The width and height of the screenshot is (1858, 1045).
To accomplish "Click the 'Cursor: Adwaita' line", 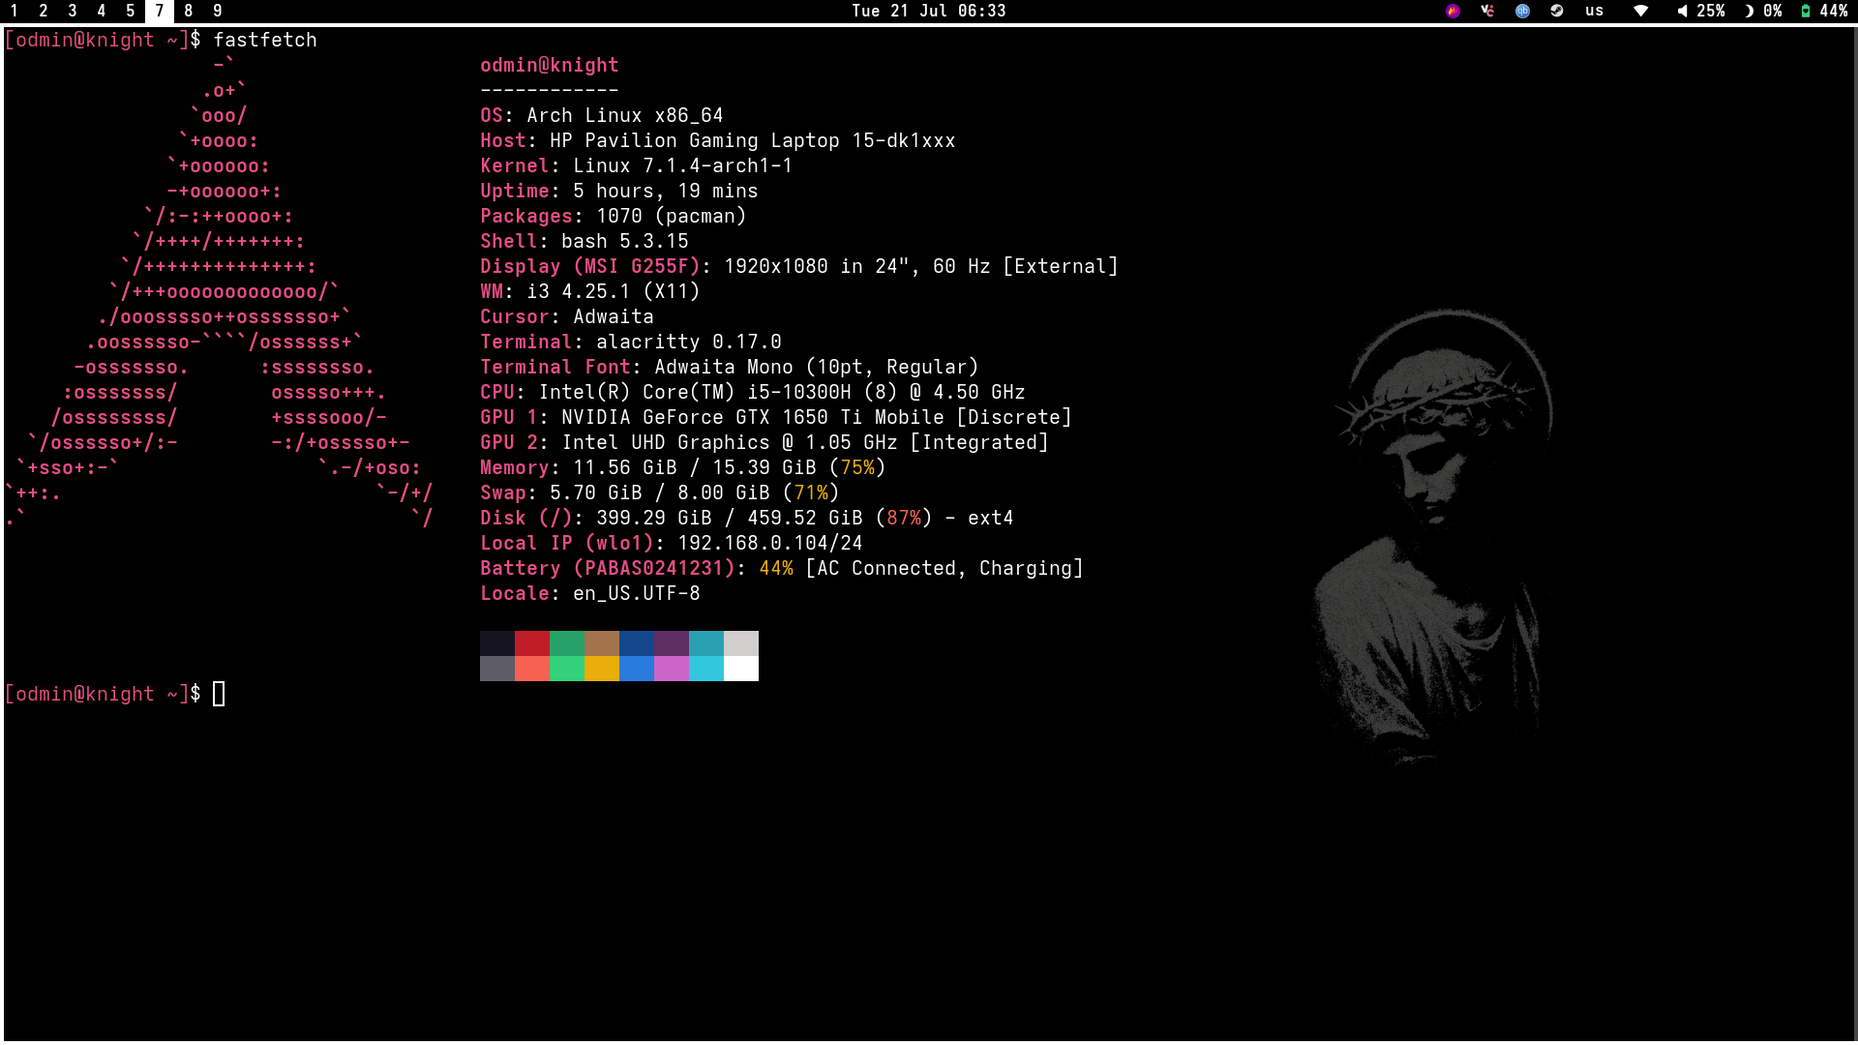I will [x=567, y=316].
